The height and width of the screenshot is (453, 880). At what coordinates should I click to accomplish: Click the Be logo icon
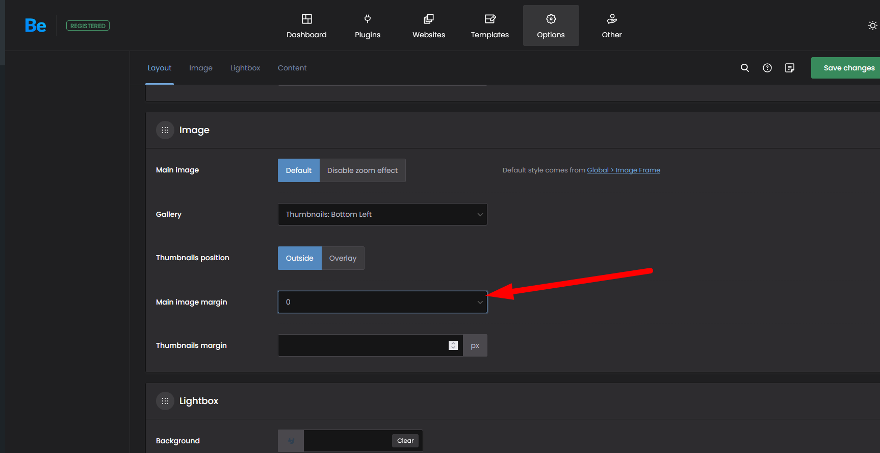click(x=35, y=26)
